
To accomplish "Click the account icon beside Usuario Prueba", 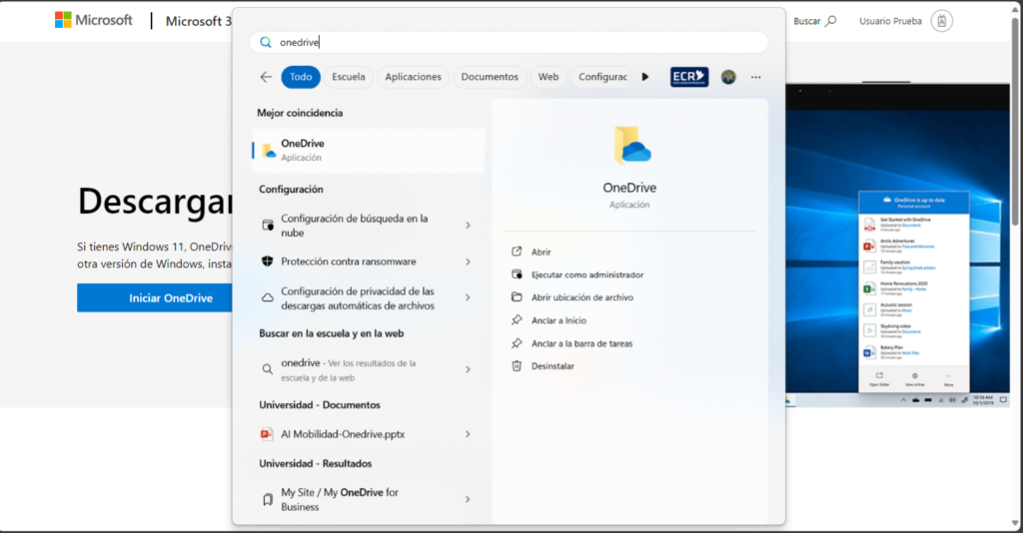I will click(x=941, y=21).
